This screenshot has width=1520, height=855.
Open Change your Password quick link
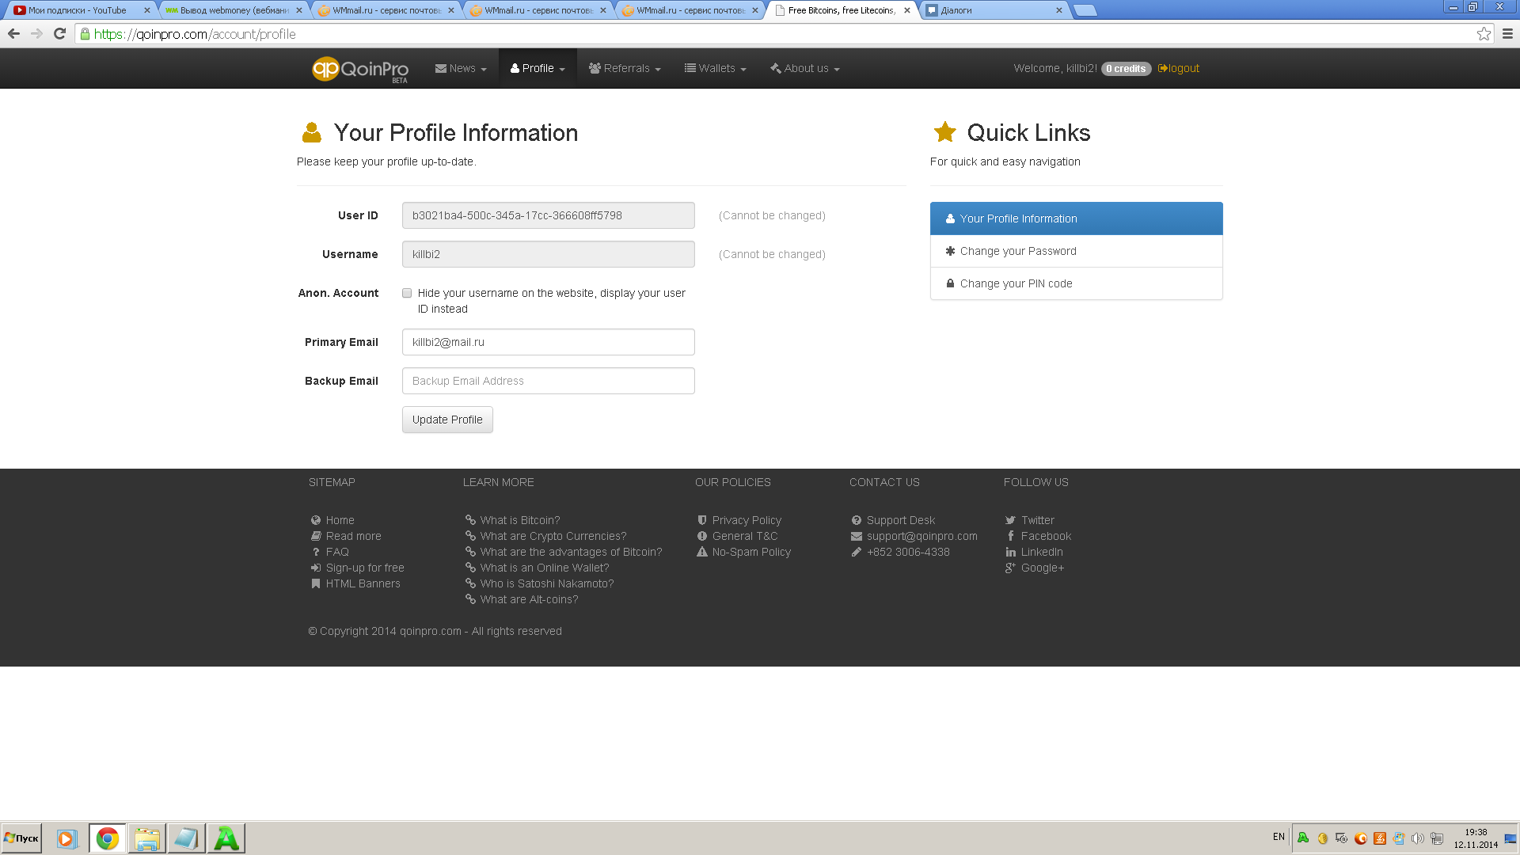pos(1017,251)
